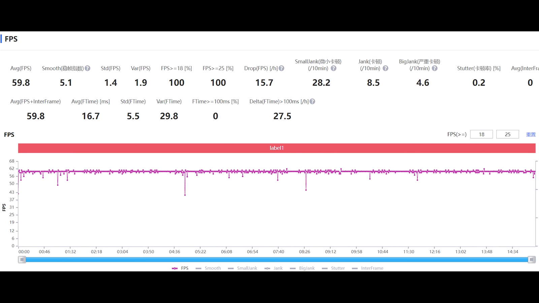Click the left handle of the time range slider
This screenshot has height=303, width=539.
tap(22, 260)
